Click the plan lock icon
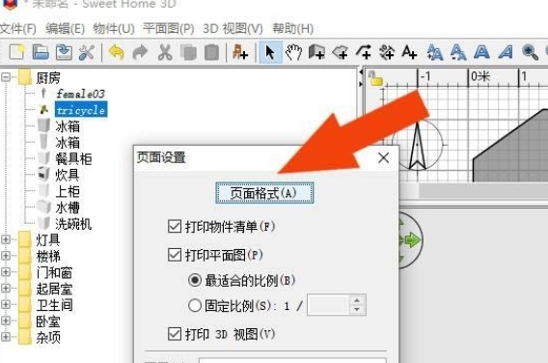This screenshot has height=363, width=548. [375, 78]
